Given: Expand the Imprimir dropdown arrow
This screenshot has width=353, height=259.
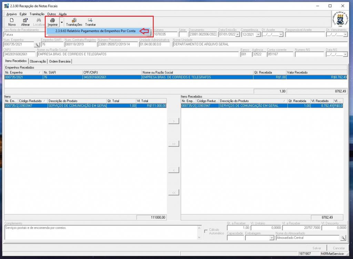Looking at the screenshot, I should click(x=61, y=22).
